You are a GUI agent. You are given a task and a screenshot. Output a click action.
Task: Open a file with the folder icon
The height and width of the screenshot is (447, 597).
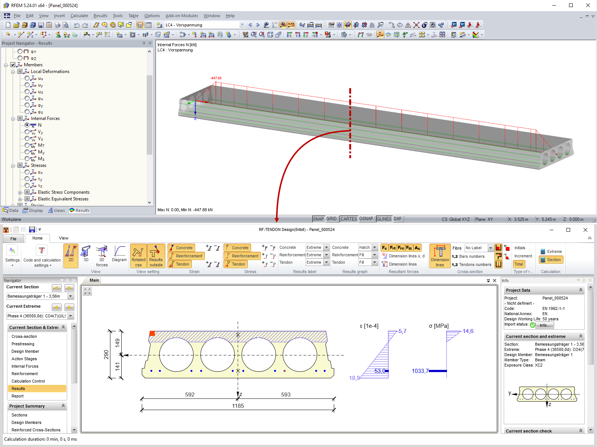click(16, 25)
